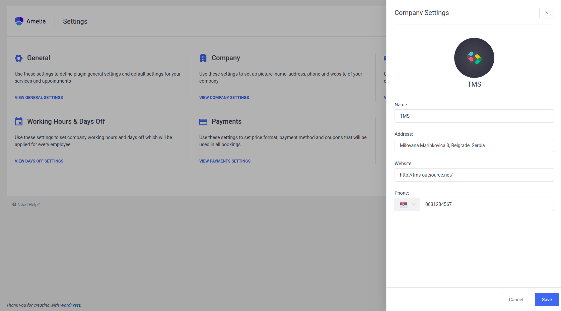Click the gear icon next to General
The width and height of the screenshot is (561, 311).
(x=19, y=58)
